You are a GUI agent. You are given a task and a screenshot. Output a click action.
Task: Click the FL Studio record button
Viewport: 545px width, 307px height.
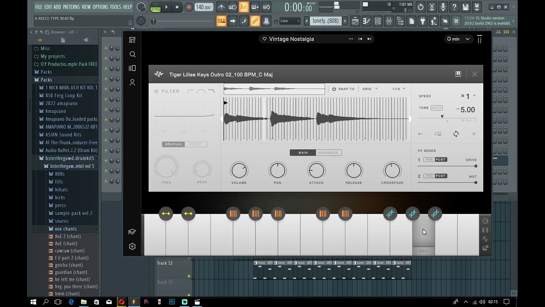coord(189,7)
